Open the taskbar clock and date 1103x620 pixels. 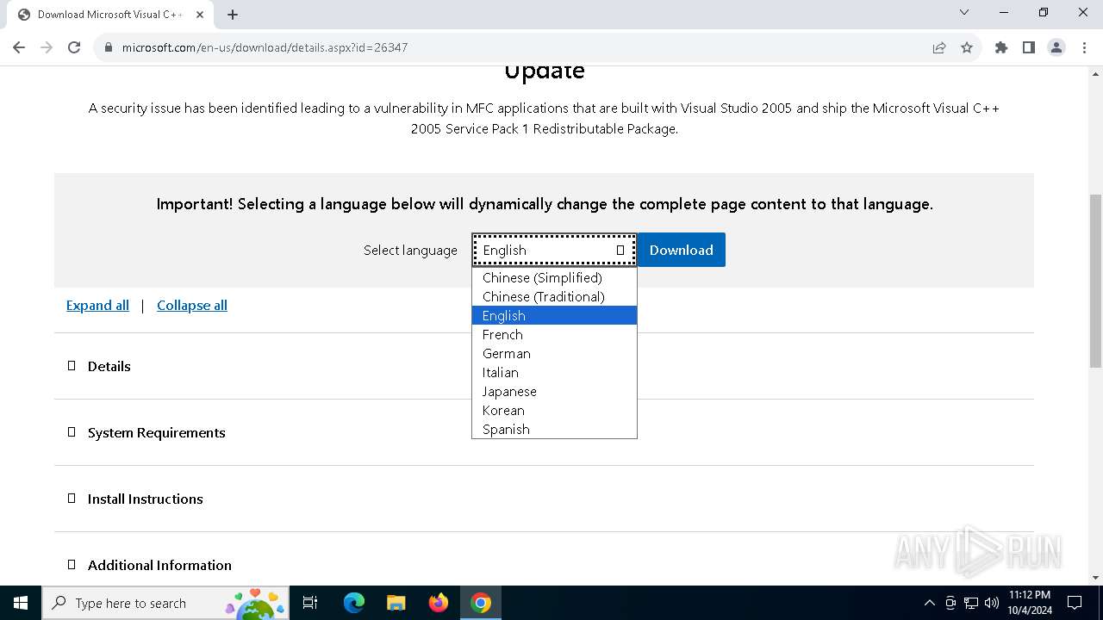[1029, 603]
